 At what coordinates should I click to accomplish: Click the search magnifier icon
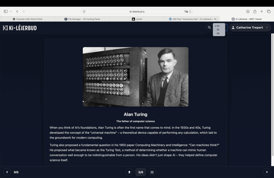point(209,28)
